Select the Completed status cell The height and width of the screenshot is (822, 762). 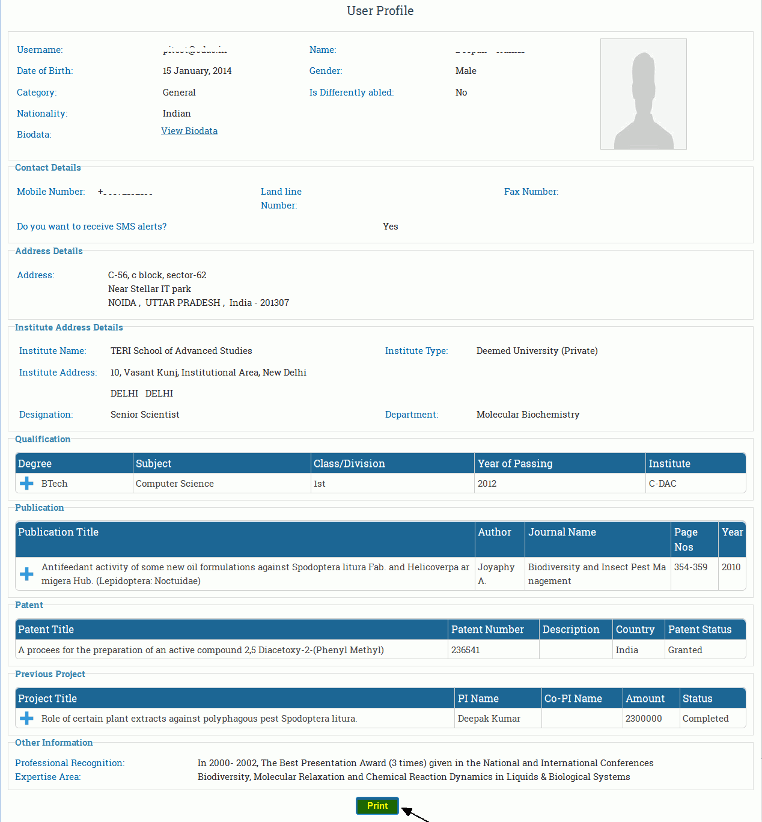(x=706, y=719)
